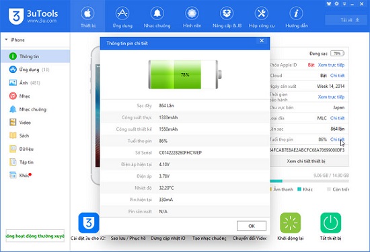Viewport: 370px width, 252px height.
Task: Open the Nâng cấp & JB icon
Action: [227, 13]
